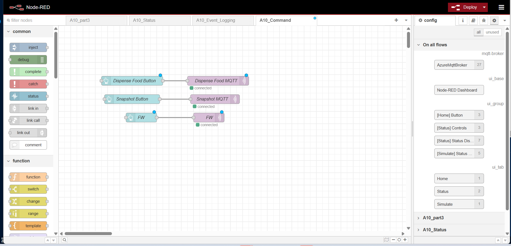This screenshot has width=511, height=246.
Task: Add a new flow tab
Action: click(396, 20)
